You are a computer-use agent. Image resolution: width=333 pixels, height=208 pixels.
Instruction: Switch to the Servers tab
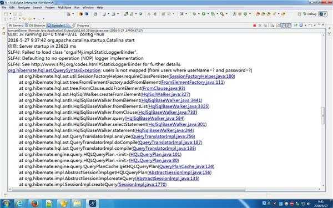(x=16, y=26)
